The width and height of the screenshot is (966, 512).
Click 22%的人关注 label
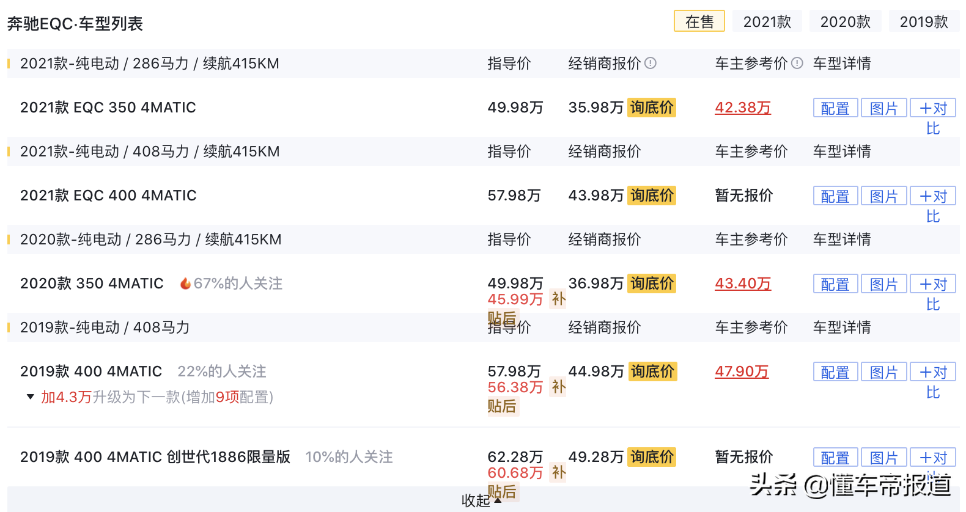[x=222, y=371]
